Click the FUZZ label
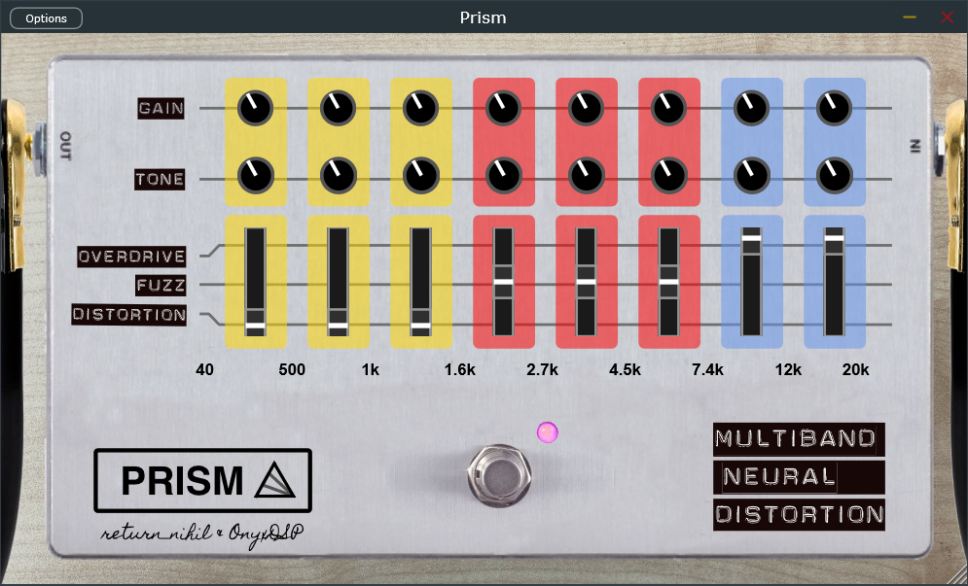The image size is (968, 586). tap(161, 286)
